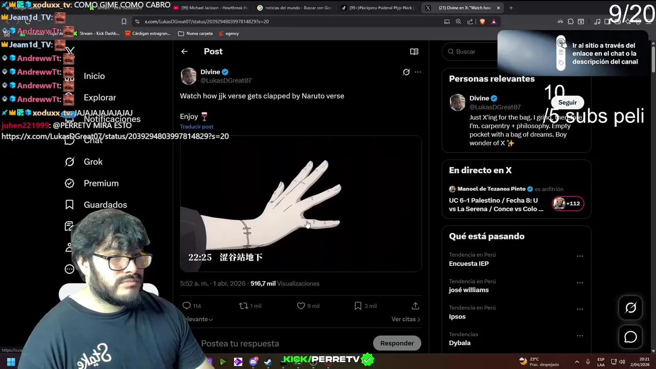Open the reader view icon beside Post
This screenshot has height=369, width=656.
pos(414,51)
